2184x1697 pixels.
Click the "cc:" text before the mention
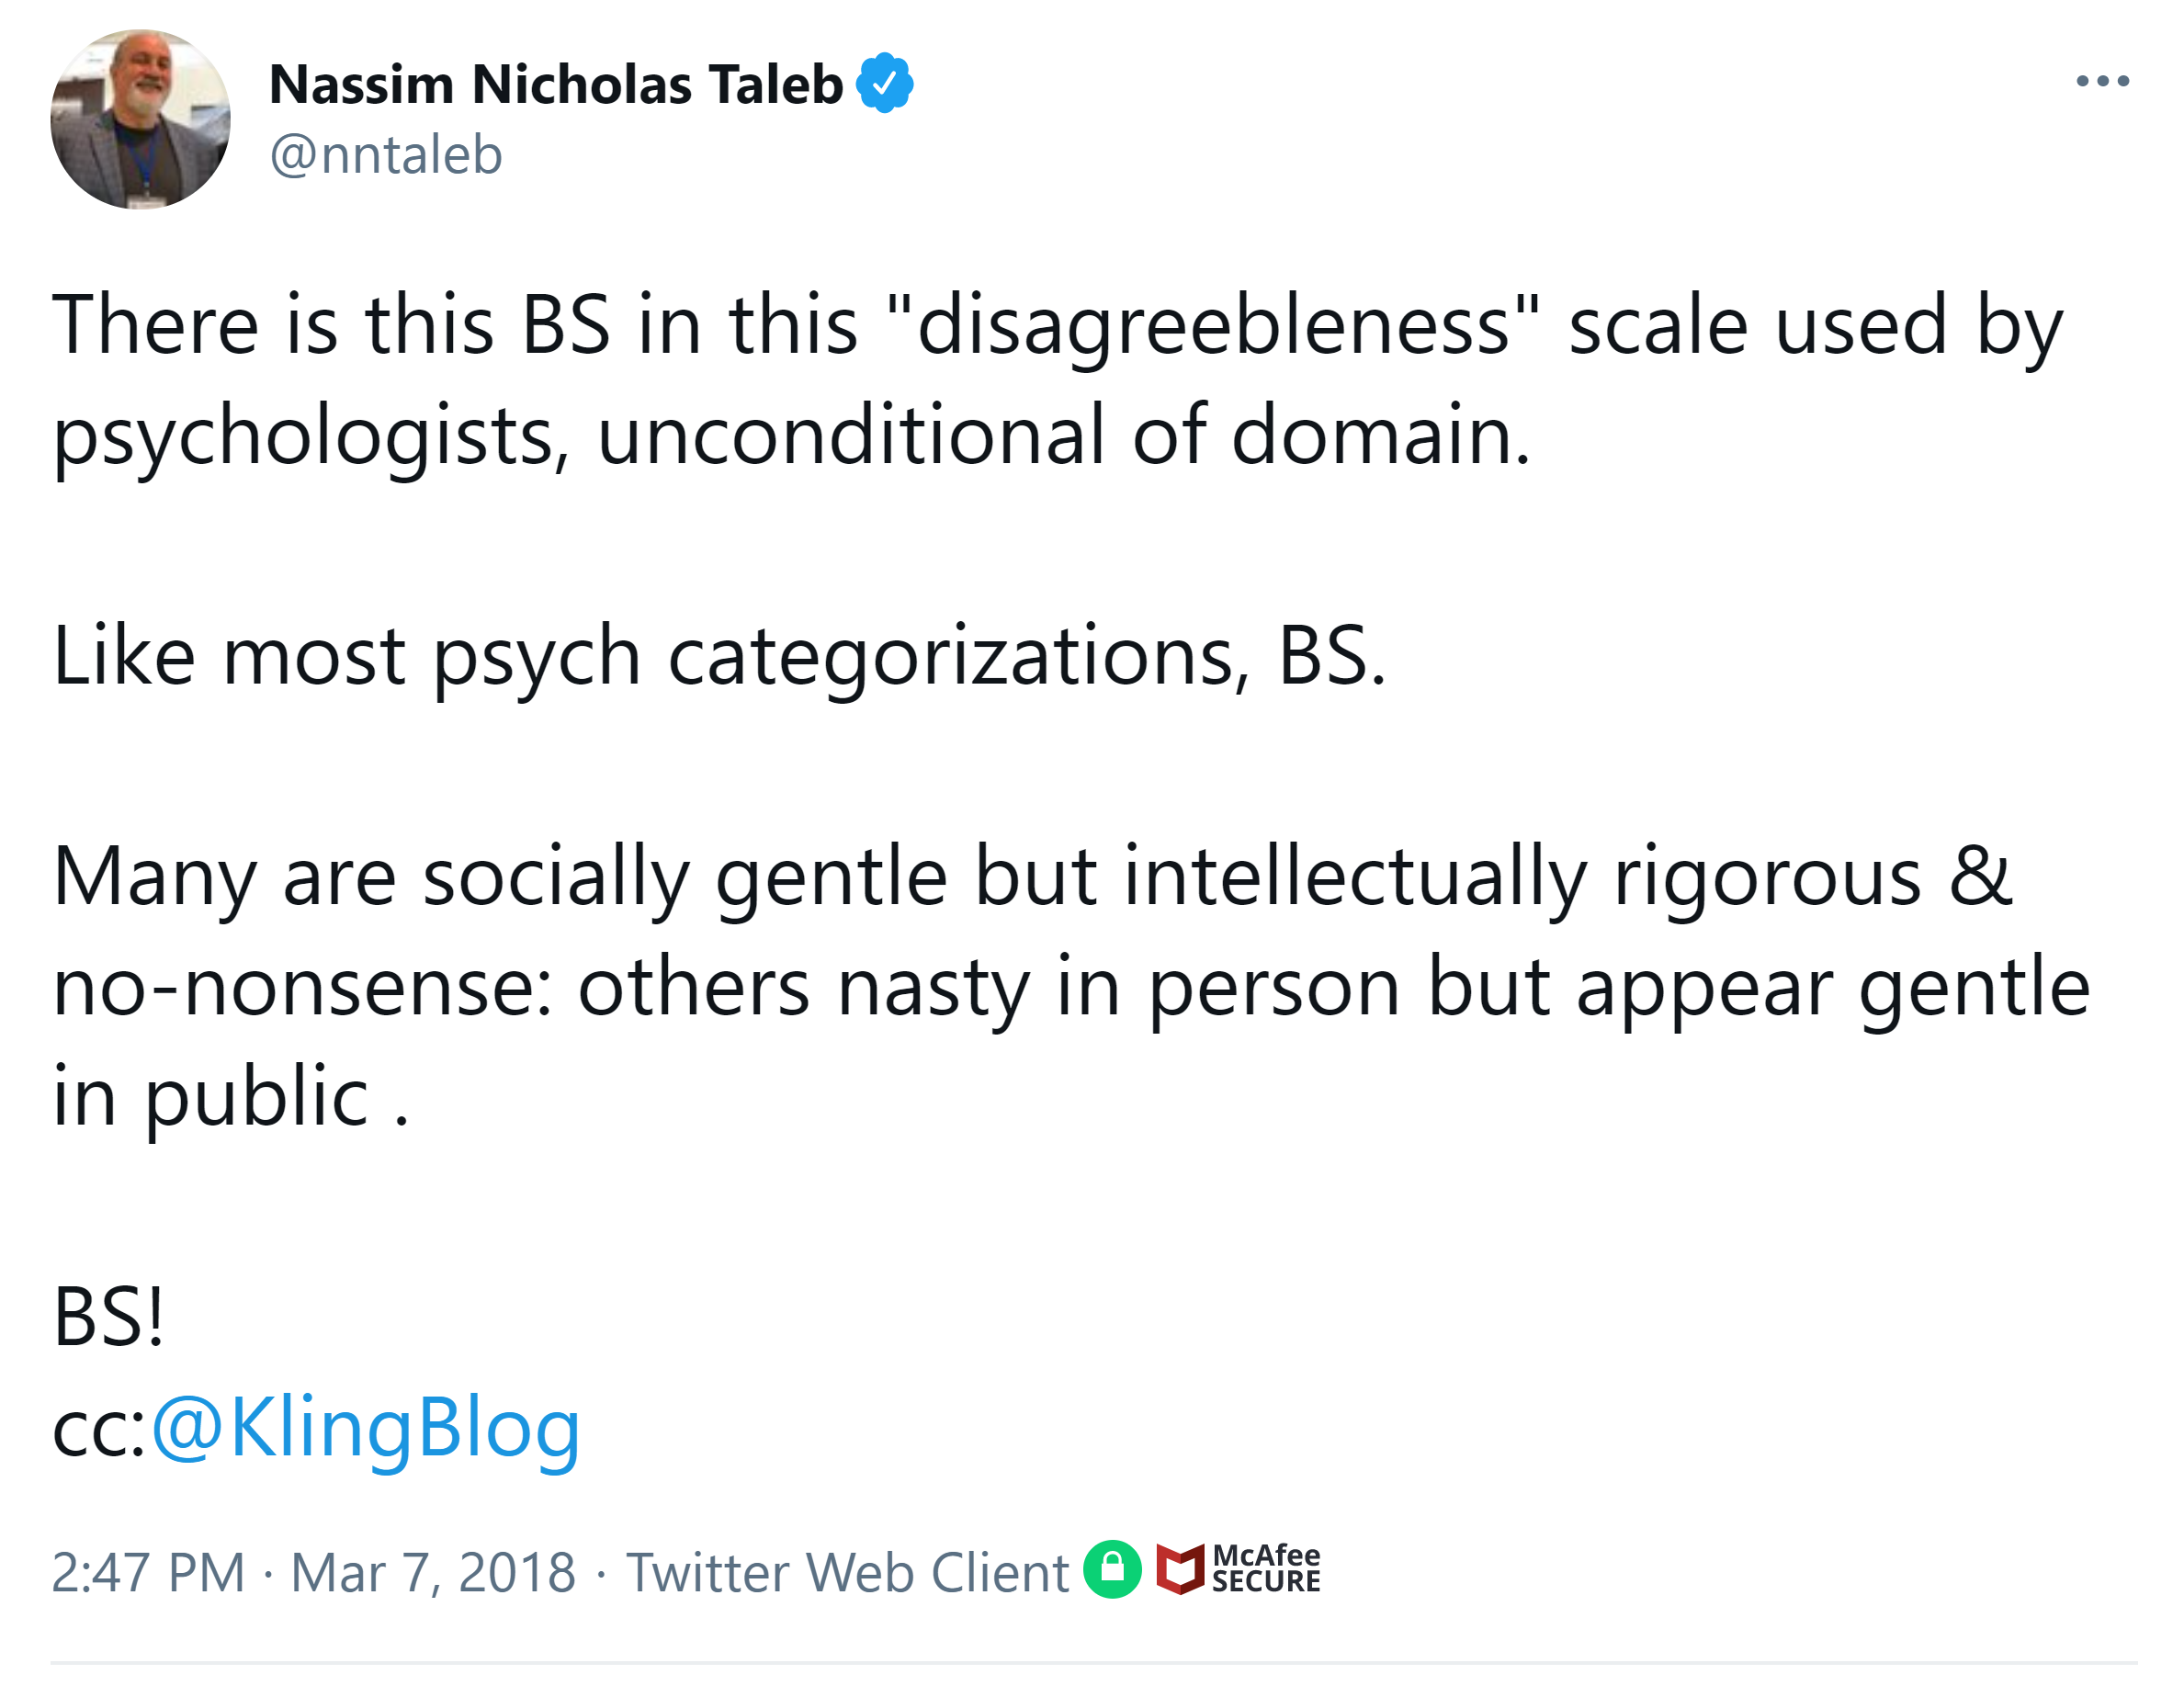pos(98,1430)
